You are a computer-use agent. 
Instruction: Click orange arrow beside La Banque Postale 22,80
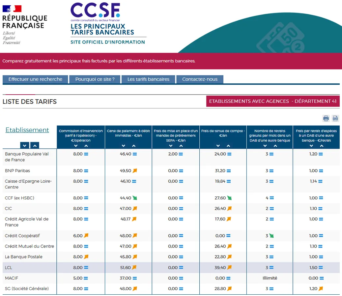[x=229, y=257]
